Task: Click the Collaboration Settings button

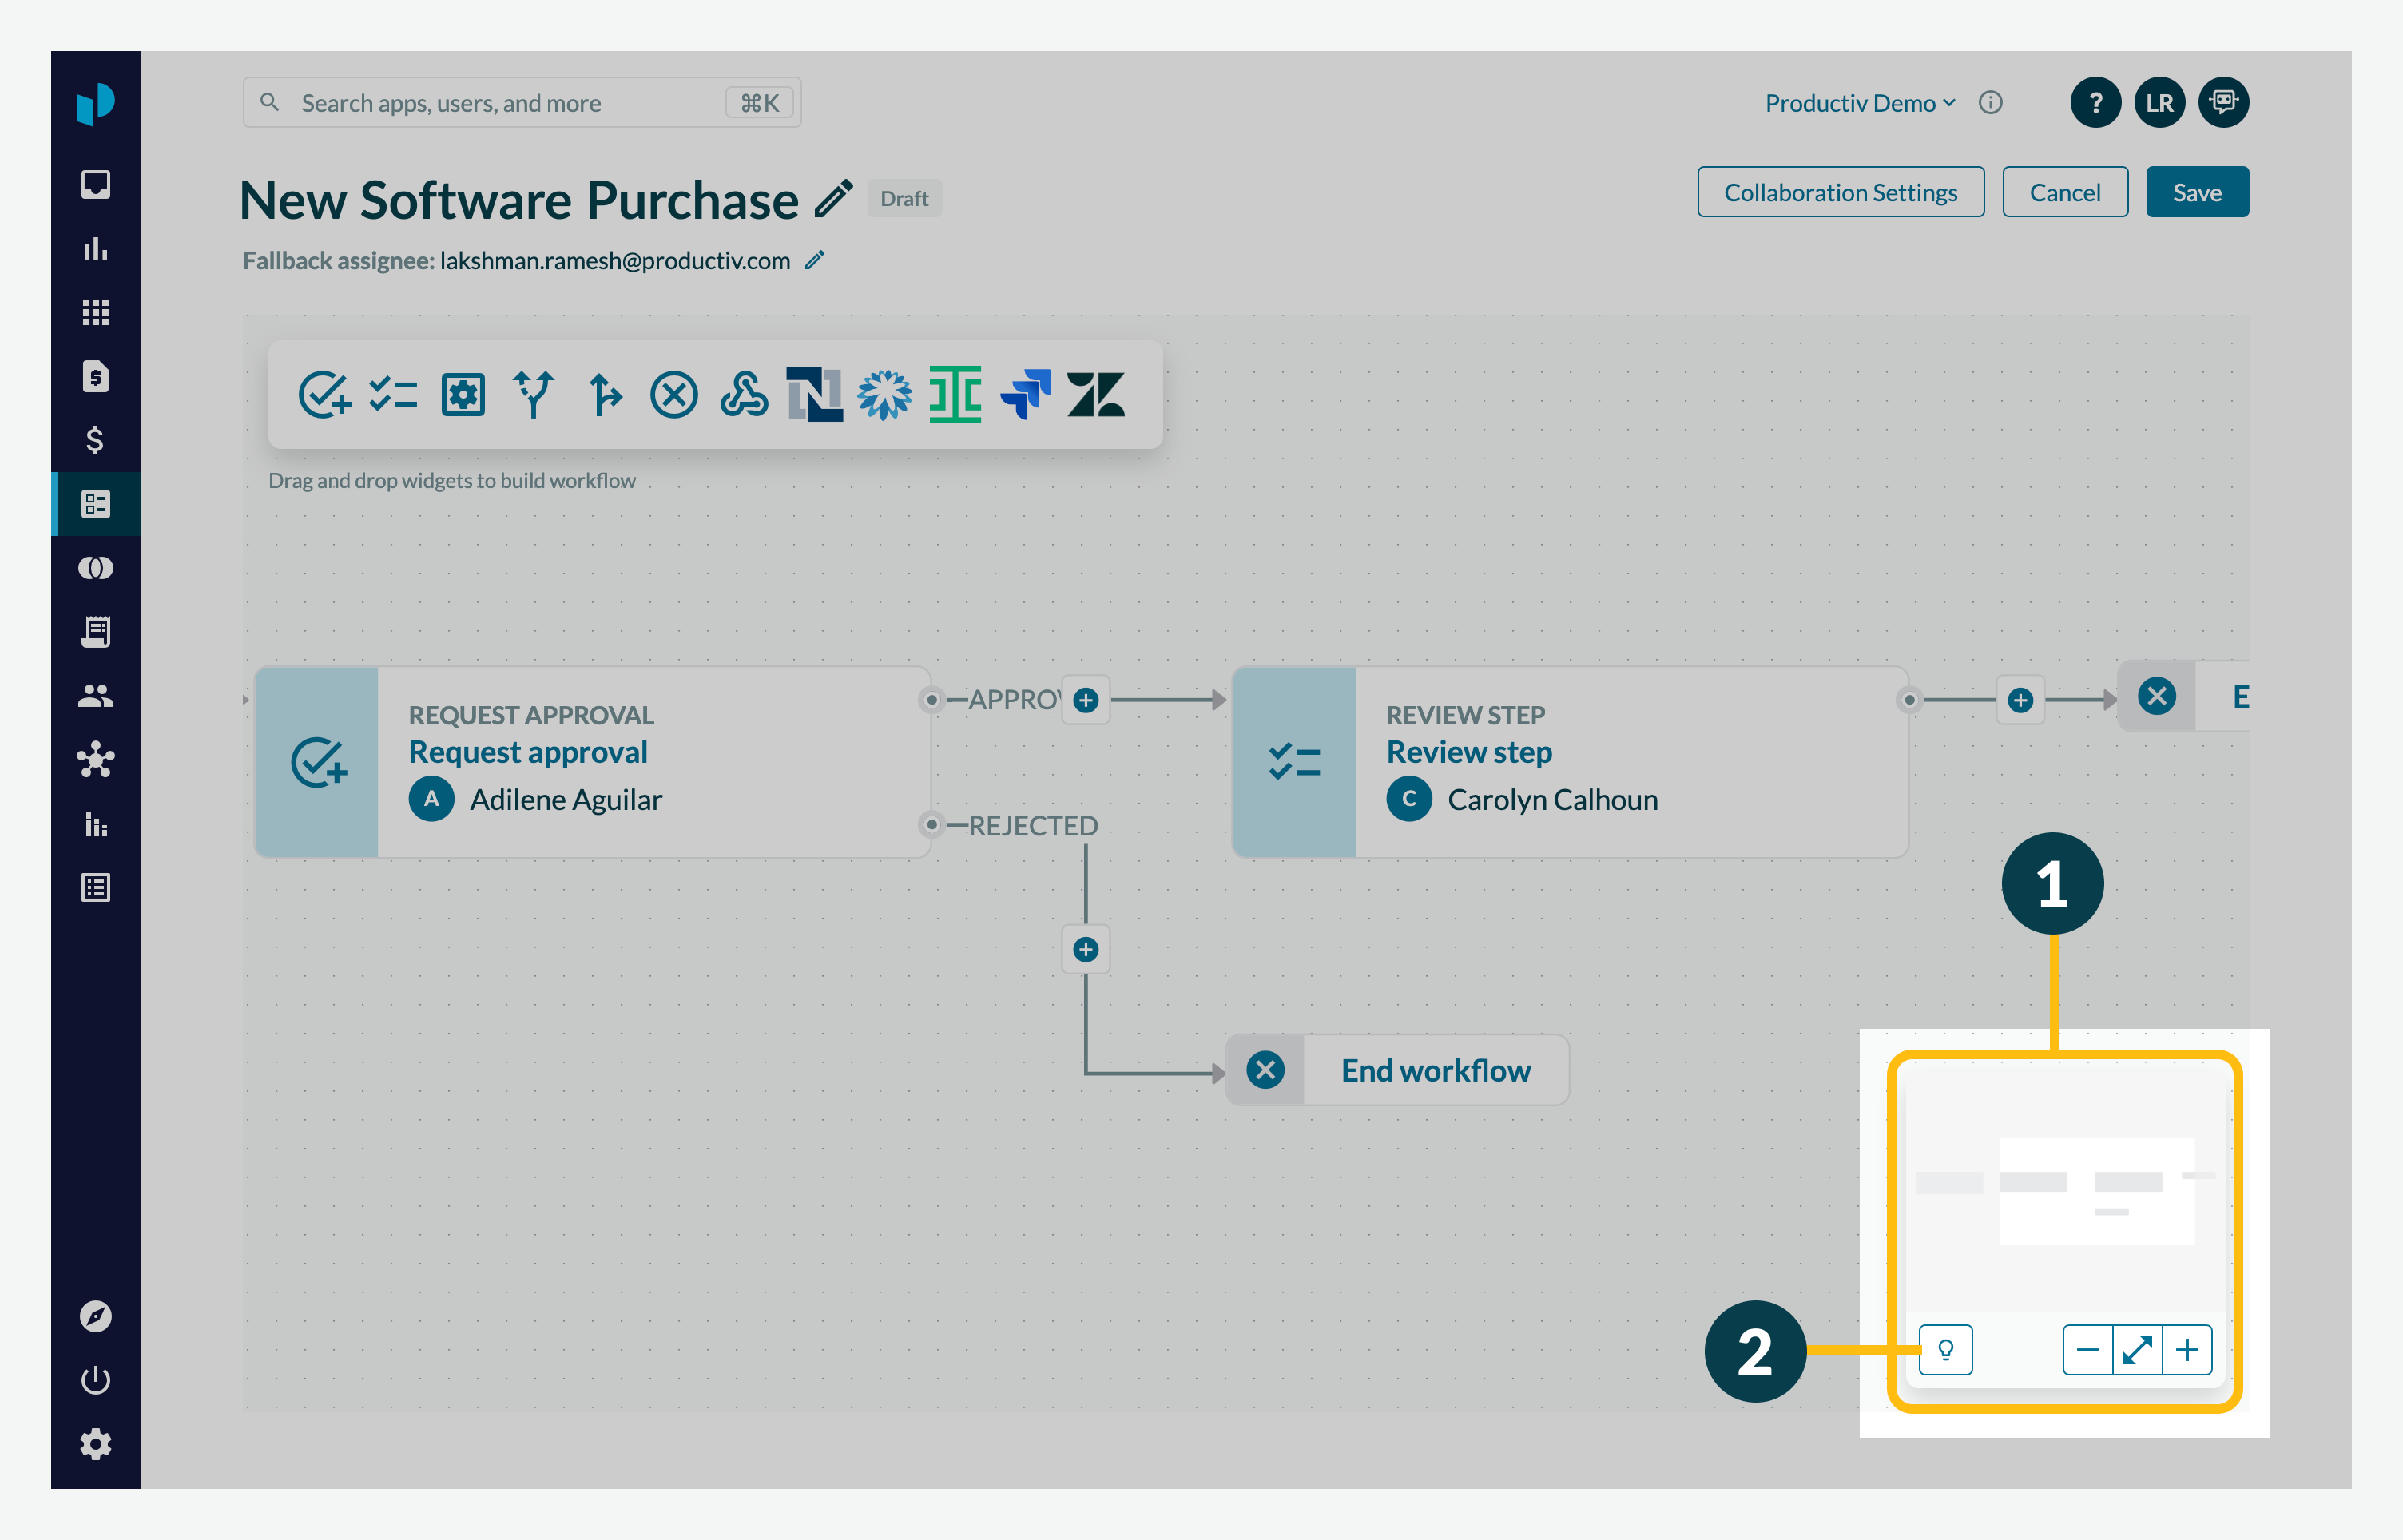Action: coord(1840,192)
